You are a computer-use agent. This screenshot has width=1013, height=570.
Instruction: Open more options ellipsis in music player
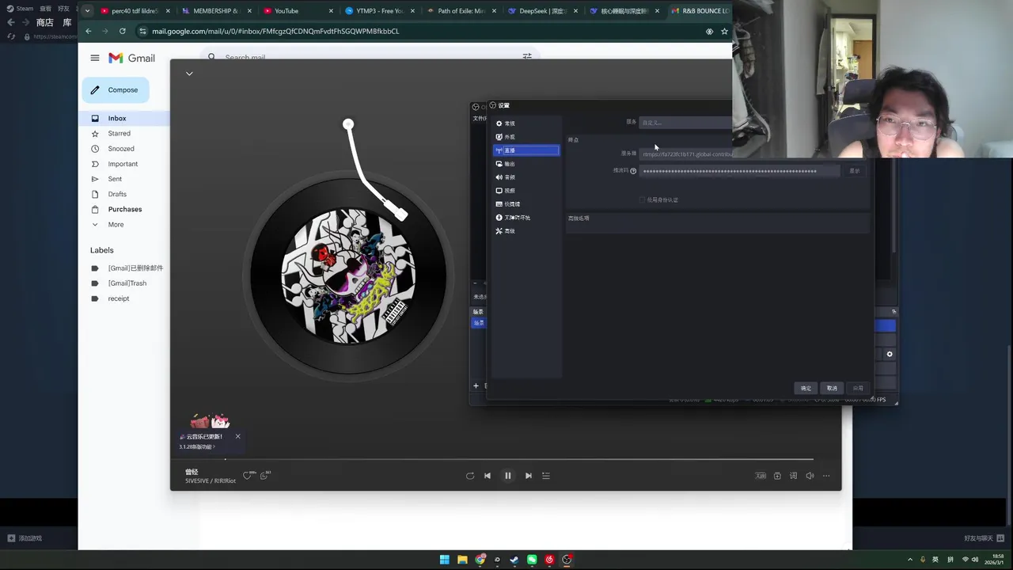pos(826,476)
